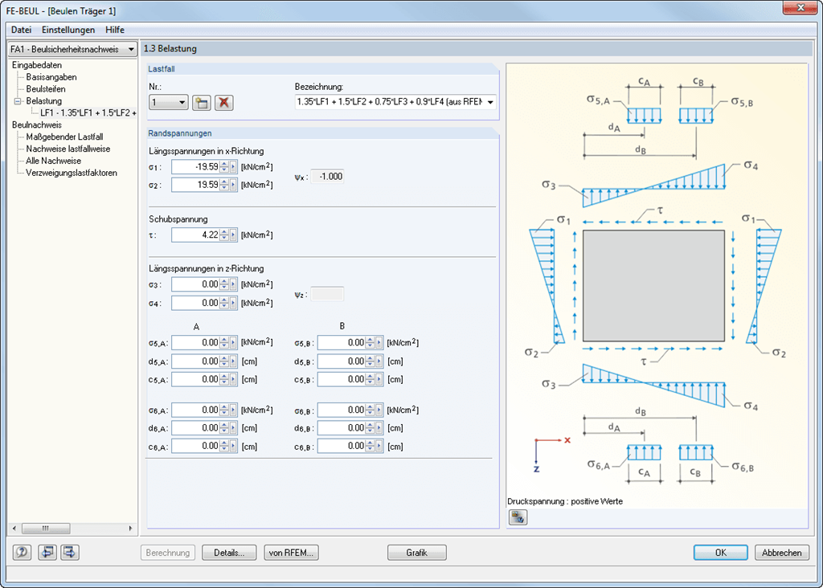The image size is (823, 588).
Task: Select LF1 load case tree item
Action: point(88,113)
